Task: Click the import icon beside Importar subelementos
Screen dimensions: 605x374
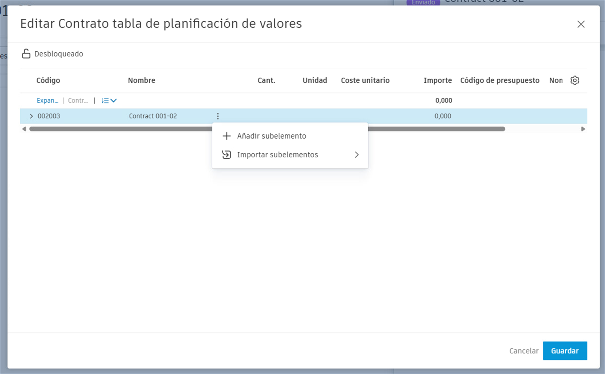Action: point(226,155)
